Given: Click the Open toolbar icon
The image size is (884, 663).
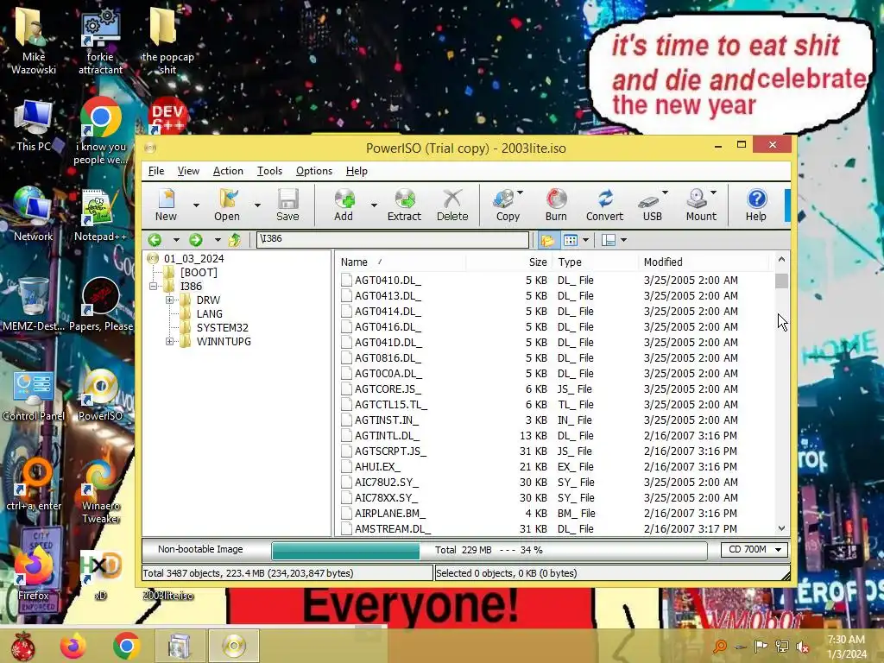Looking at the screenshot, I should coord(227,205).
